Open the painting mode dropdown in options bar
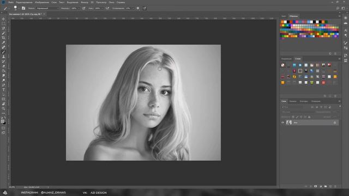This screenshot has width=349, height=196. [x=47, y=8]
